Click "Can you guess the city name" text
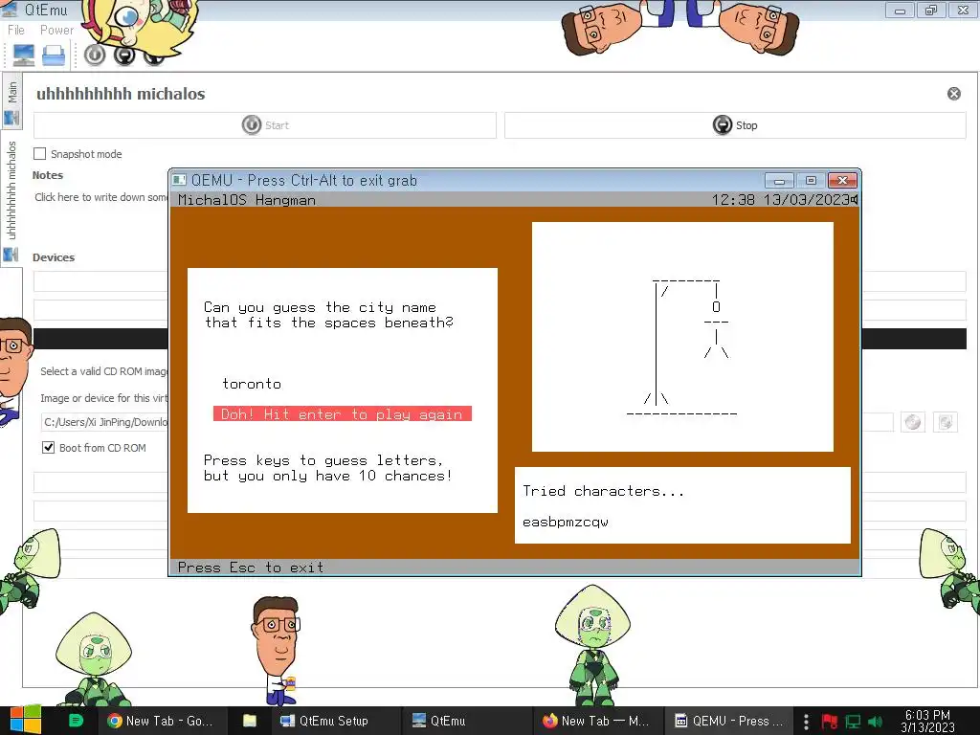The image size is (980, 735). point(320,307)
